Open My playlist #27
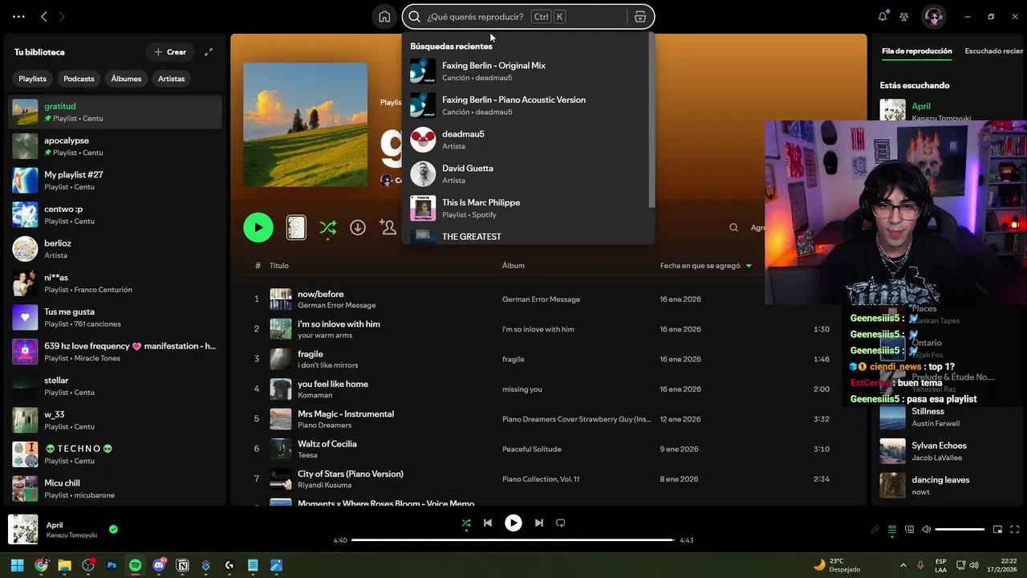This screenshot has width=1027, height=578. [115, 181]
